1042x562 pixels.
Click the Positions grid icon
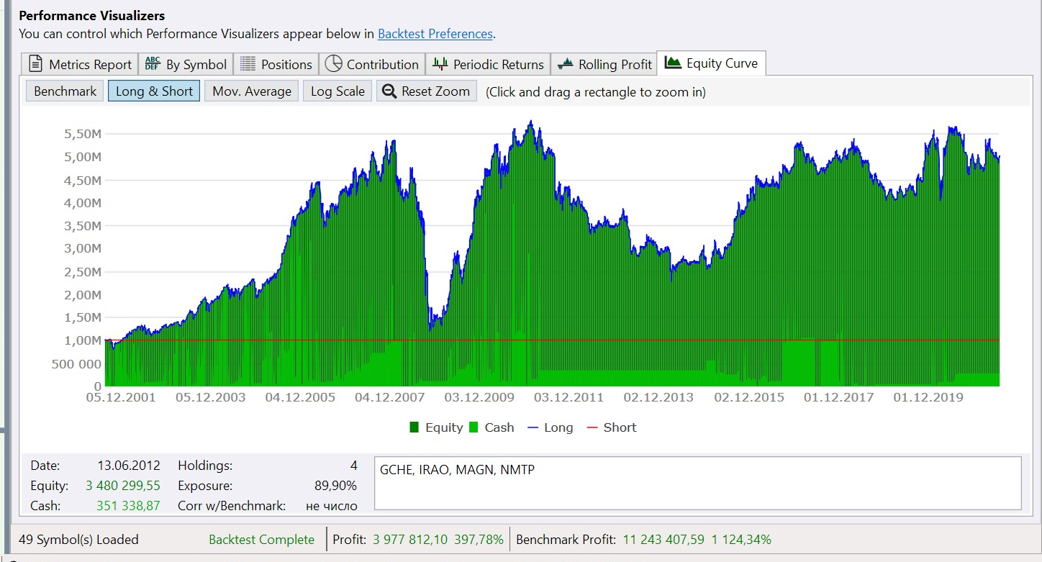[x=248, y=64]
